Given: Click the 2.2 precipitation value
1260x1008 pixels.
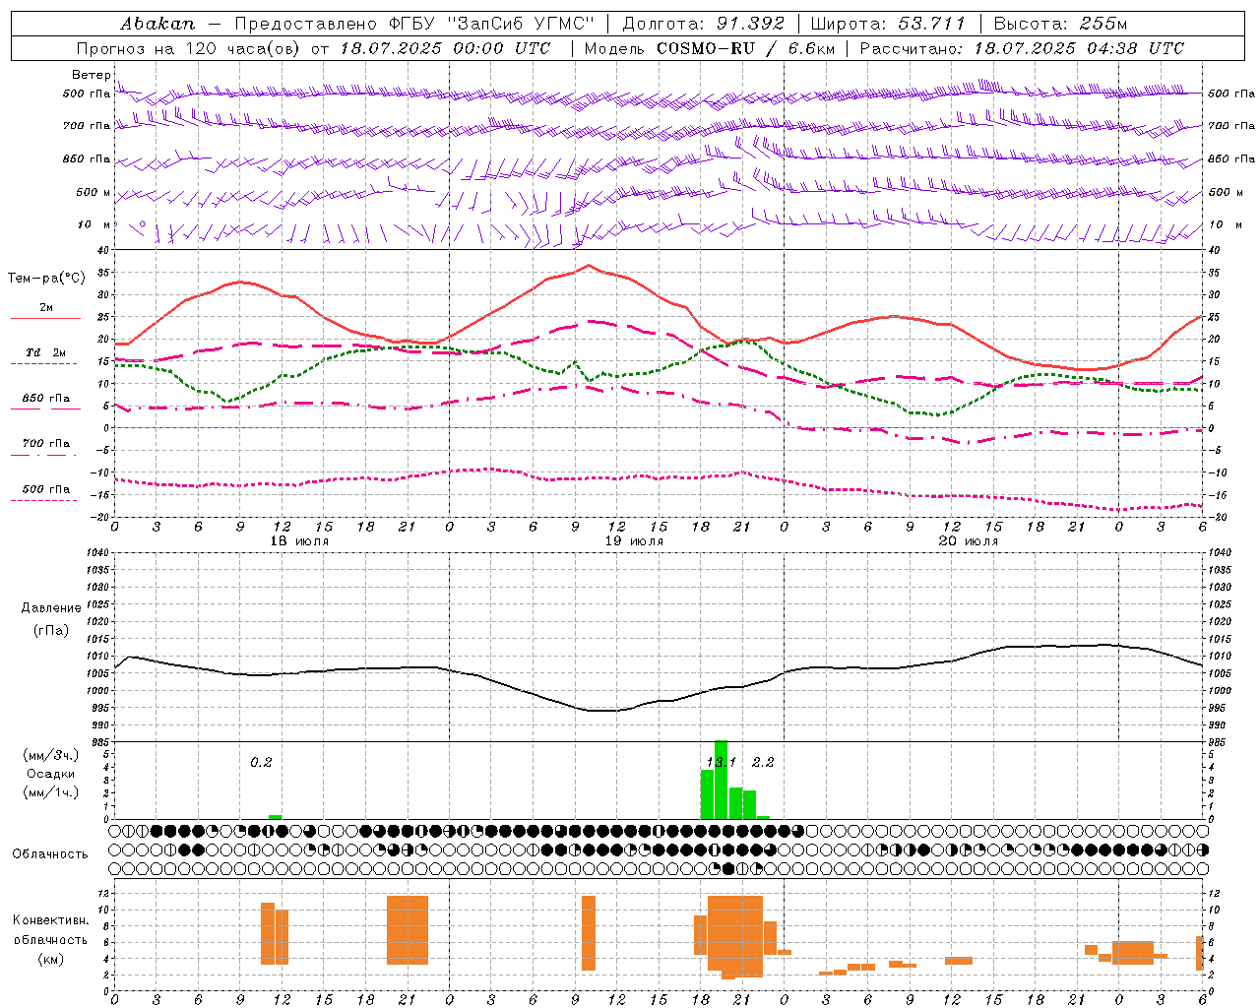Looking at the screenshot, I should [763, 762].
